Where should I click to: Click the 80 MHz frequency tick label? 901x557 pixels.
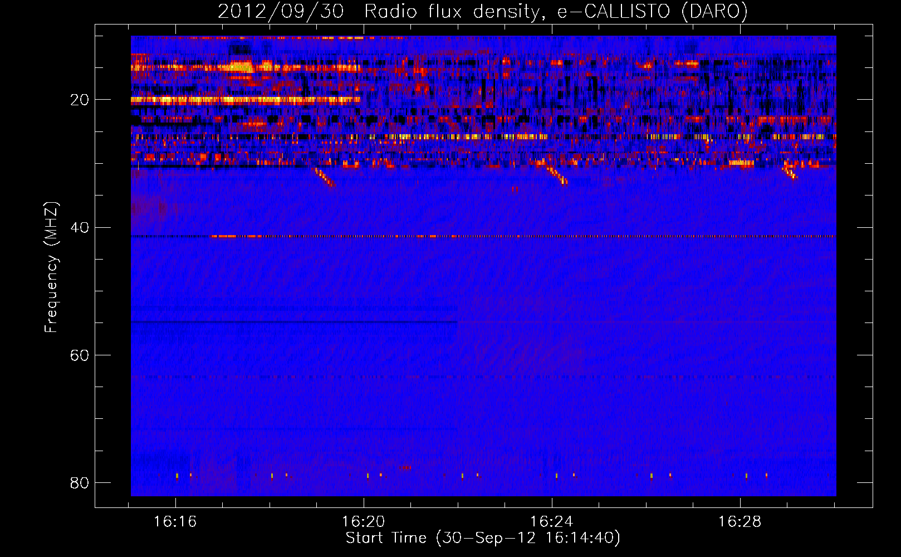point(80,483)
